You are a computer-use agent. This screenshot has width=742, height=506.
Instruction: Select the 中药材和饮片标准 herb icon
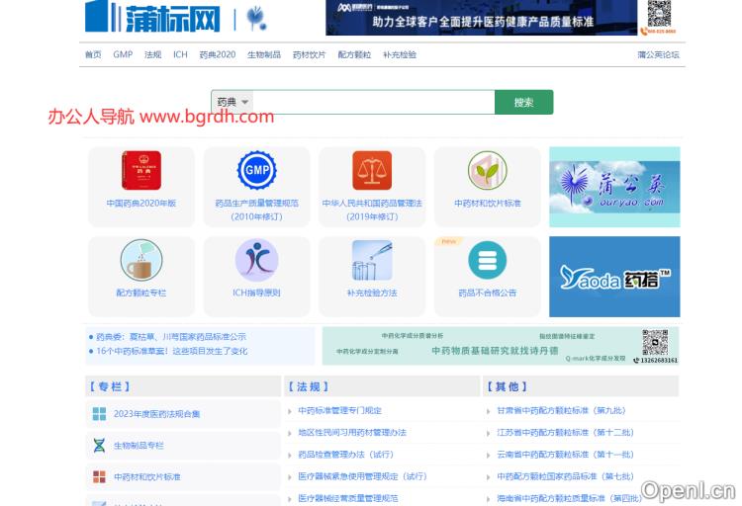[487, 171]
